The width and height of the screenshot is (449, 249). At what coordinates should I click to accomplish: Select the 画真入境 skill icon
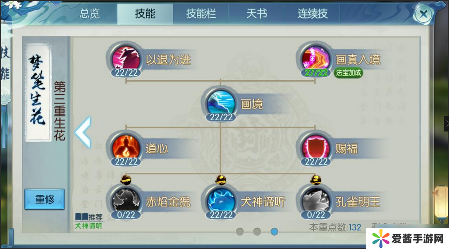tap(316, 58)
